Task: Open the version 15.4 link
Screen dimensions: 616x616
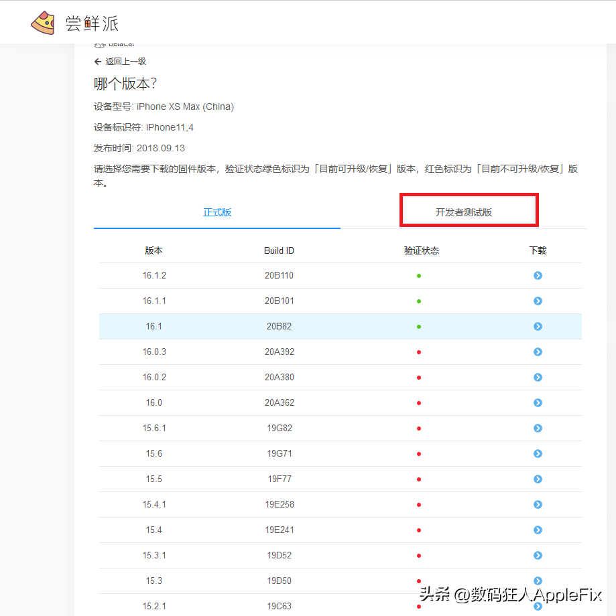Action: click(153, 530)
